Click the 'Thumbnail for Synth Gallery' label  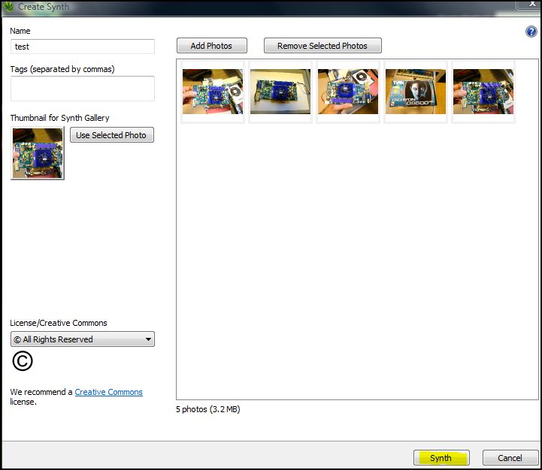[59, 118]
